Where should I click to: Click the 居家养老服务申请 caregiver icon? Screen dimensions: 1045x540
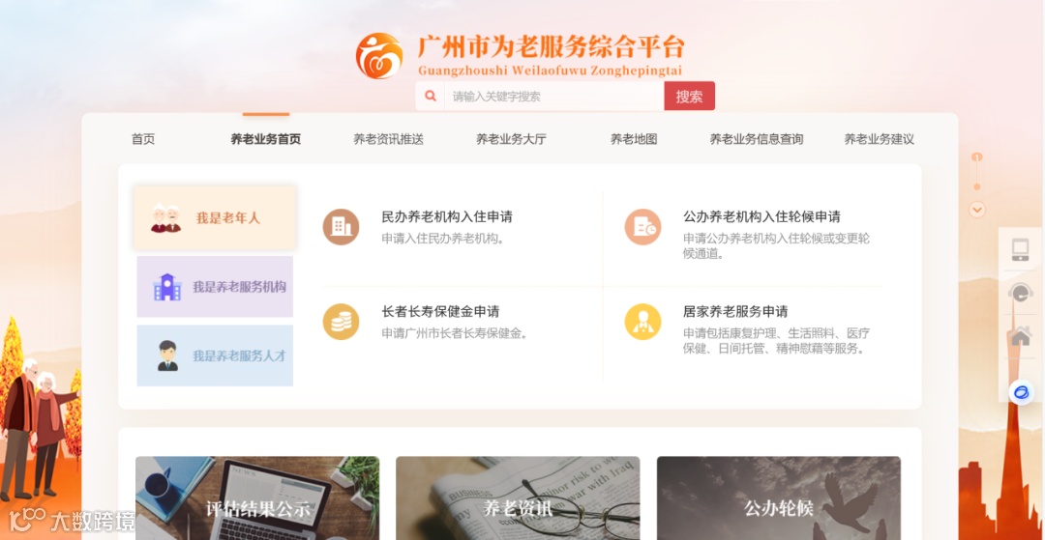click(642, 322)
